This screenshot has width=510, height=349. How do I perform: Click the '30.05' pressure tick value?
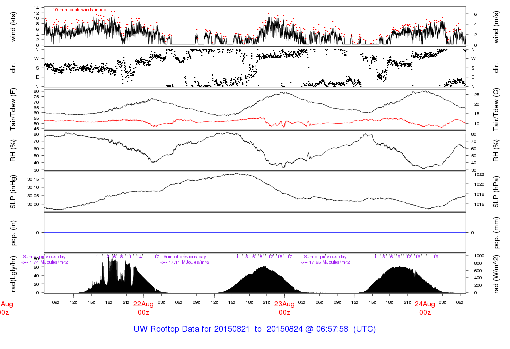pos(33,196)
